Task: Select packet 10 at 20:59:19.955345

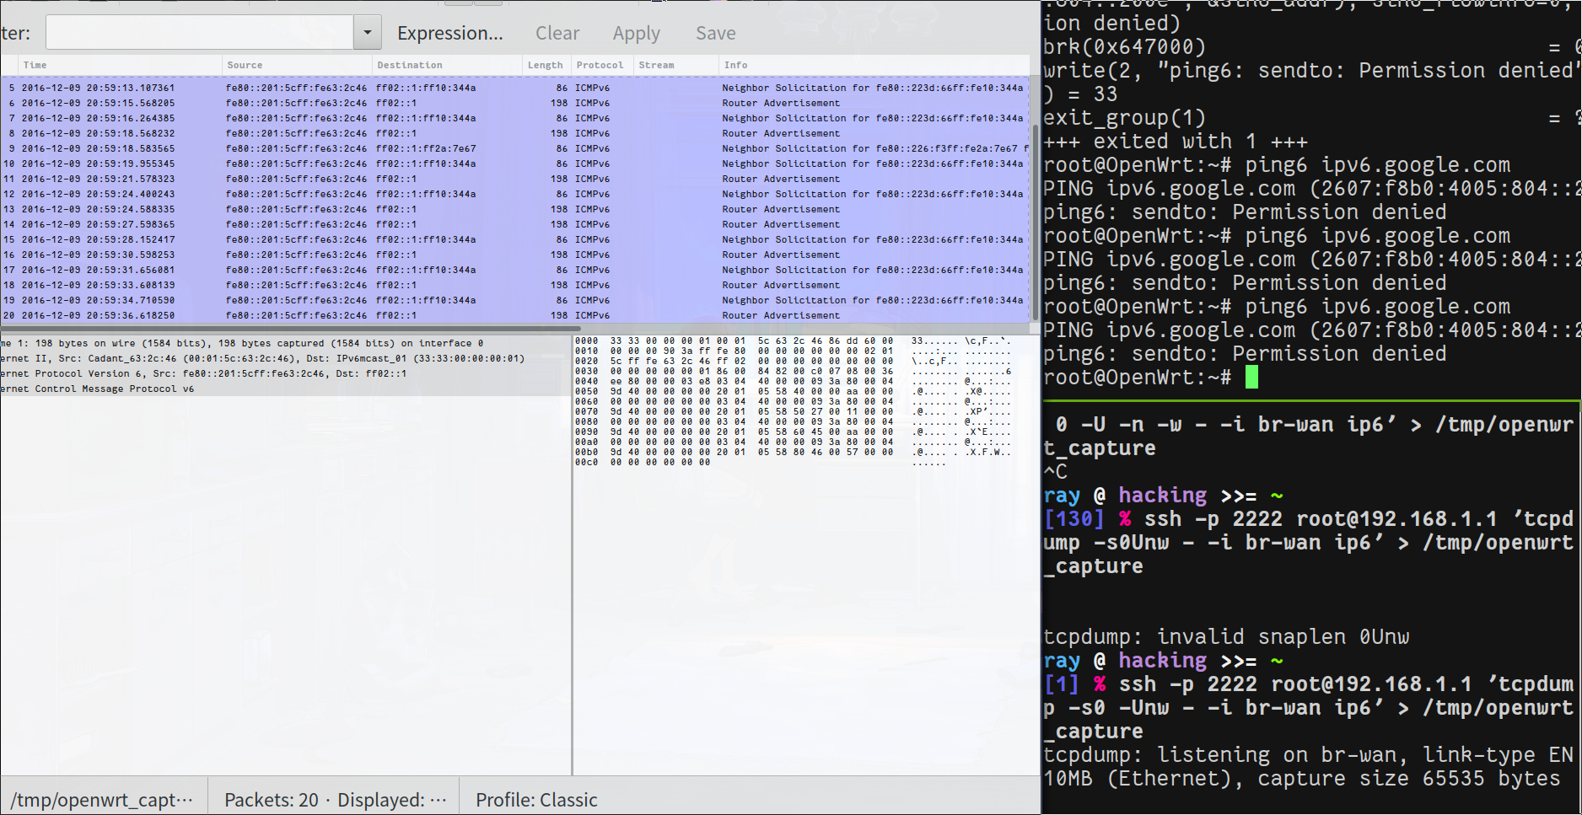Action: [x=514, y=164]
